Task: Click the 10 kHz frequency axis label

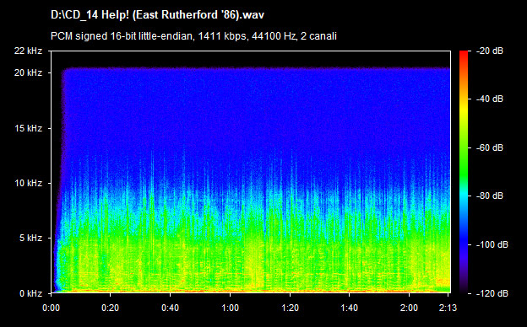Action: point(28,183)
